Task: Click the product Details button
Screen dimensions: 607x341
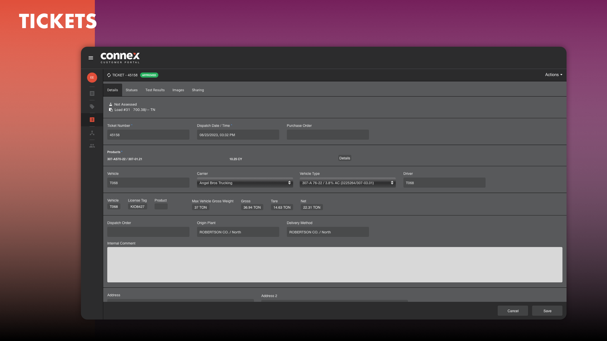Action: [345, 158]
